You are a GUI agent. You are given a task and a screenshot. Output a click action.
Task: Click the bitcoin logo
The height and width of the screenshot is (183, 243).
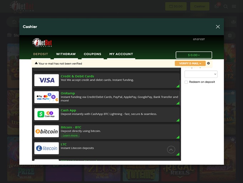pyautogui.click(x=46, y=131)
